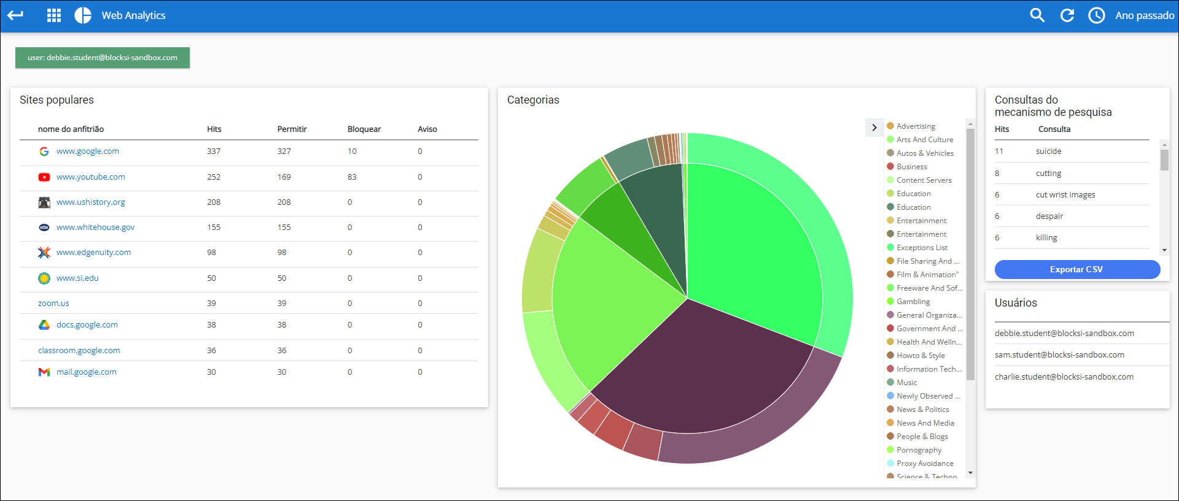Click the Edgenuity favicon icon
Image resolution: width=1179 pixels, height=501 pixels.
click(44, 253)
